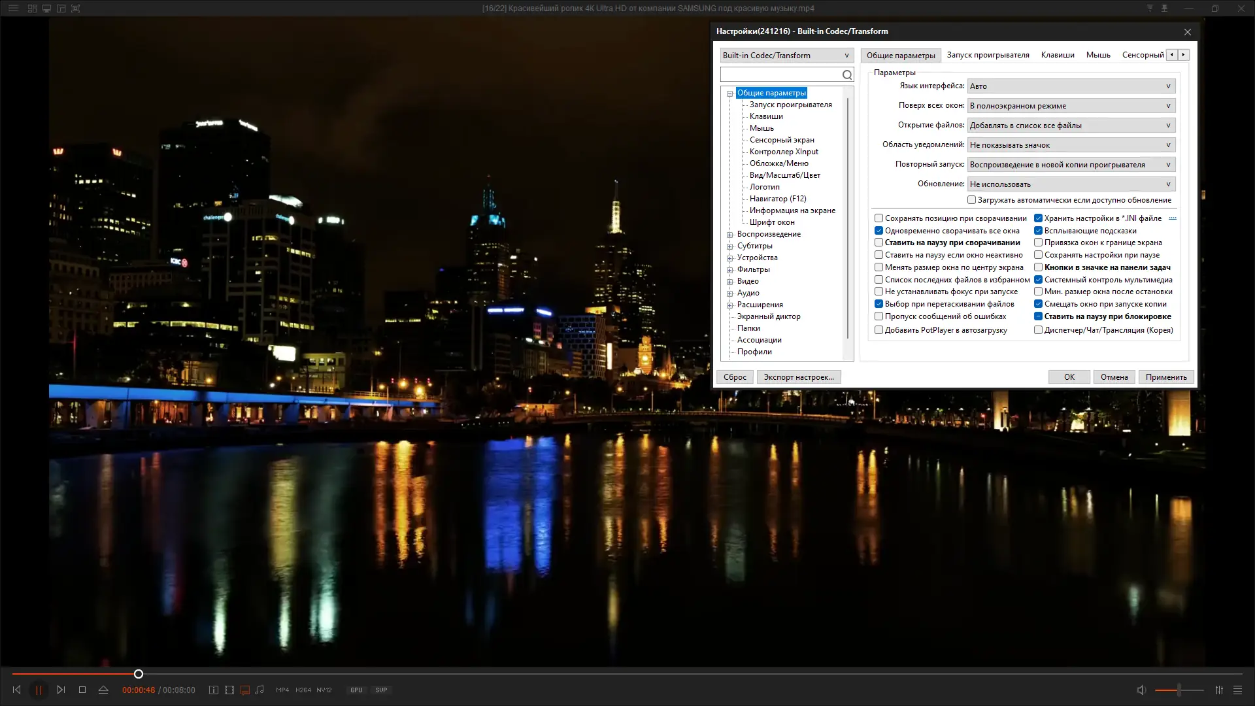Open the hamburger main menu icon

[x=13, y=8]
